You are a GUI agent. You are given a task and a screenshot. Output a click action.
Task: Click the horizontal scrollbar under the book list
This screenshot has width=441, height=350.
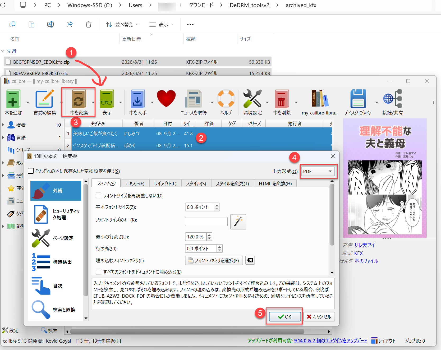pos(187,331)
